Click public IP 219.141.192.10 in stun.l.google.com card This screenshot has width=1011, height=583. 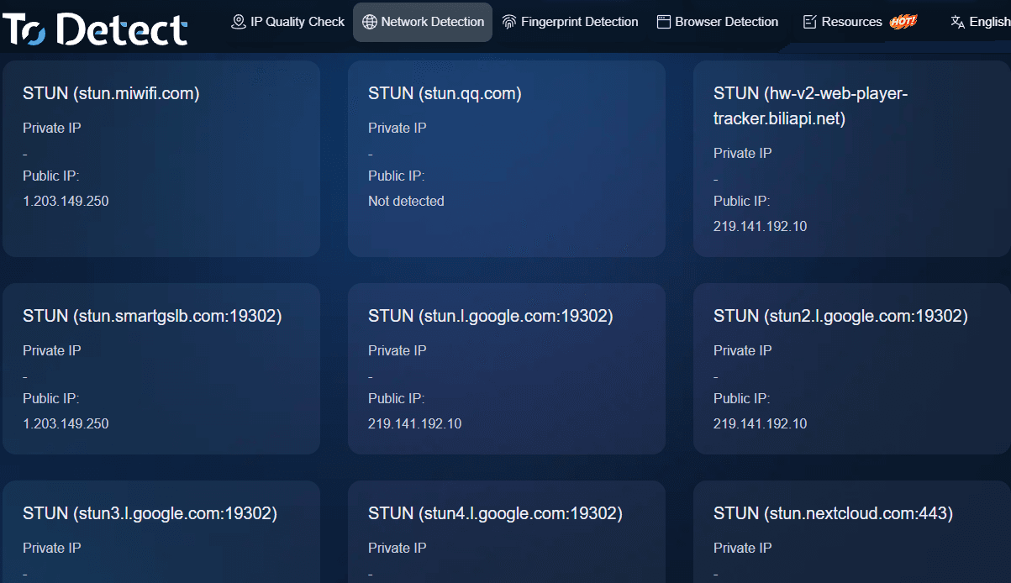(414, 423)
